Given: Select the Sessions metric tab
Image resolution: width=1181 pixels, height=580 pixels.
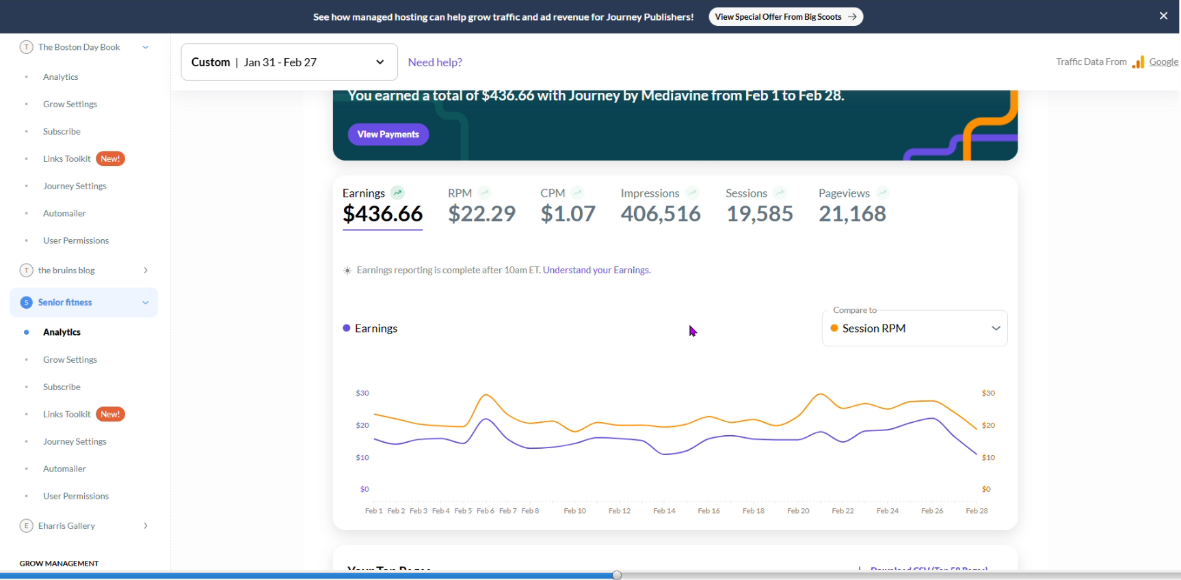Looking at the screenshot, I should [759, 207].
